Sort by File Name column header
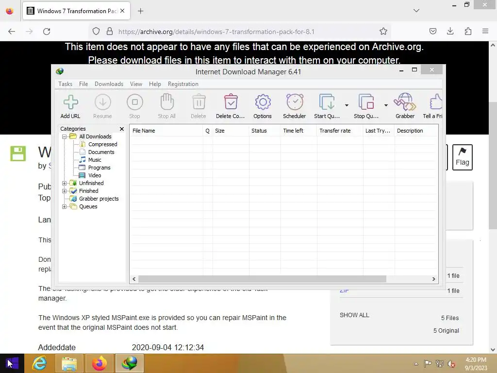Screen dimensions: 497x373 pyautogui.click(x=166, y=131)
